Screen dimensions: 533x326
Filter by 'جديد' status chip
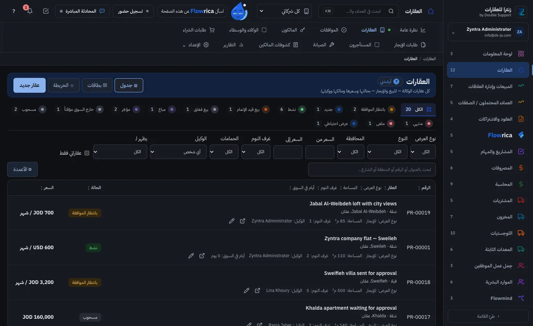point(329,109)
